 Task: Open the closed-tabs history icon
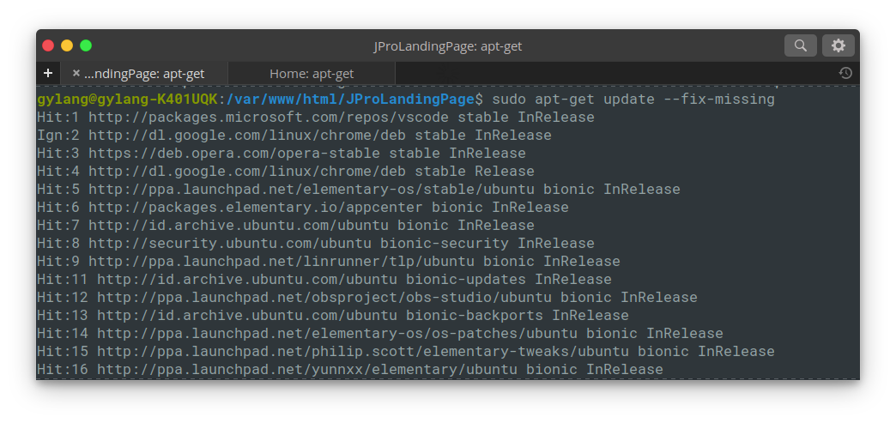(x=845, y=73)
